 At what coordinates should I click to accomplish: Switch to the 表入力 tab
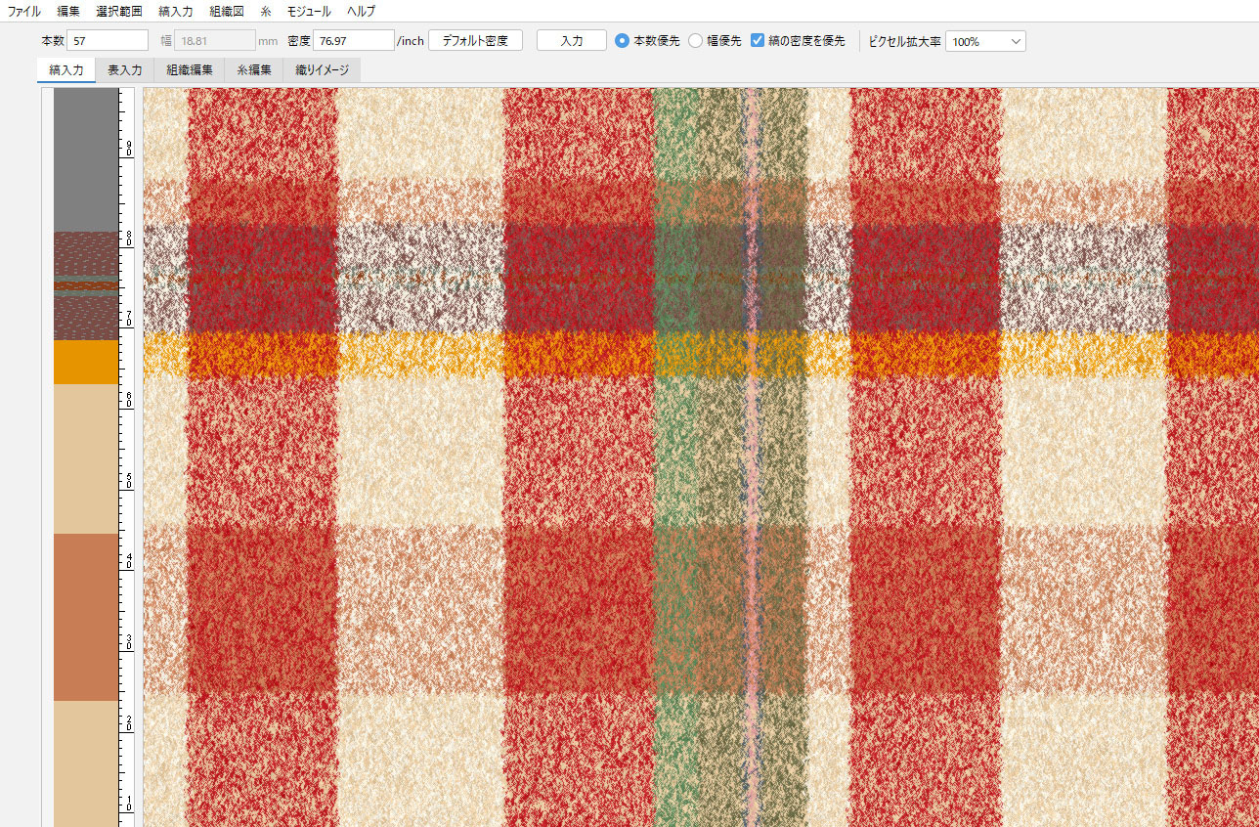[125, 70]
